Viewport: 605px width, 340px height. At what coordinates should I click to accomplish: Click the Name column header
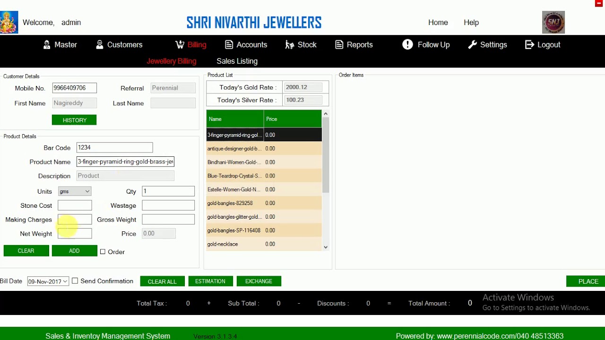(235, 119)
